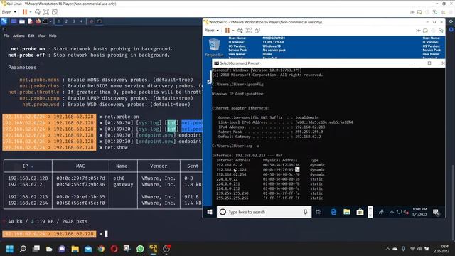Click the microphone icon in the Windows 10 search box
Viewport: 455px width, 256px height.
[305, 212]
